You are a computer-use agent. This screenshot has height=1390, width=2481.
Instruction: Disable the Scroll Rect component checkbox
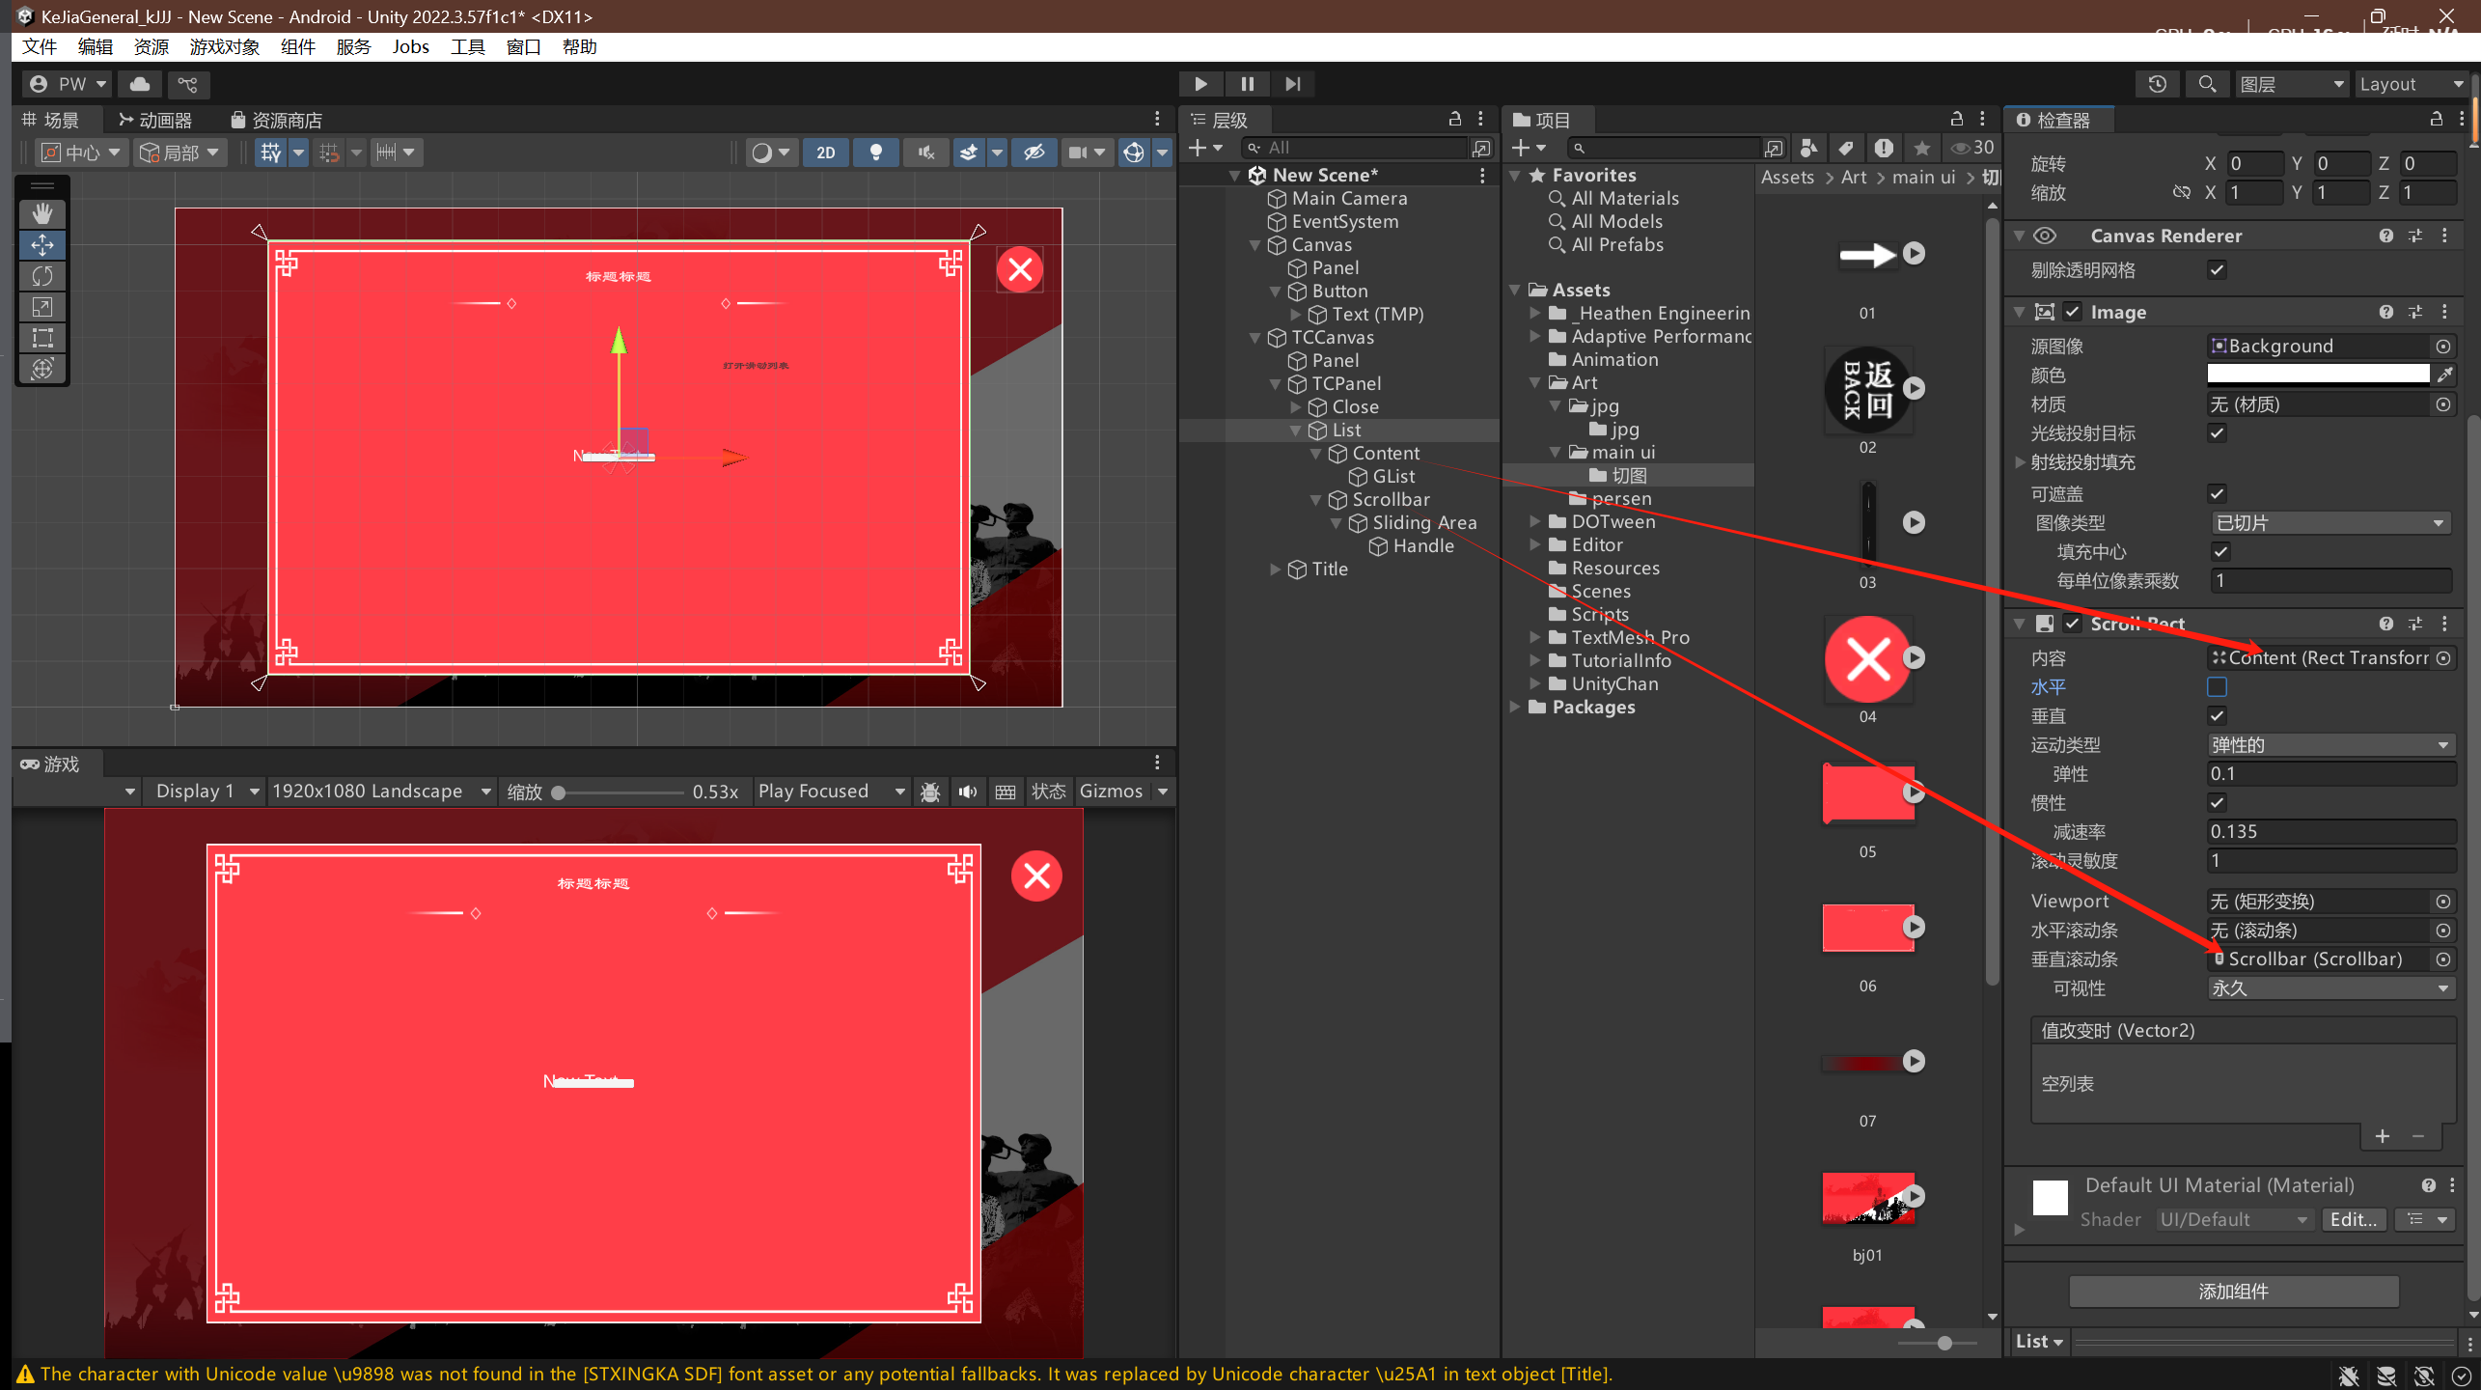point(2072,624)
